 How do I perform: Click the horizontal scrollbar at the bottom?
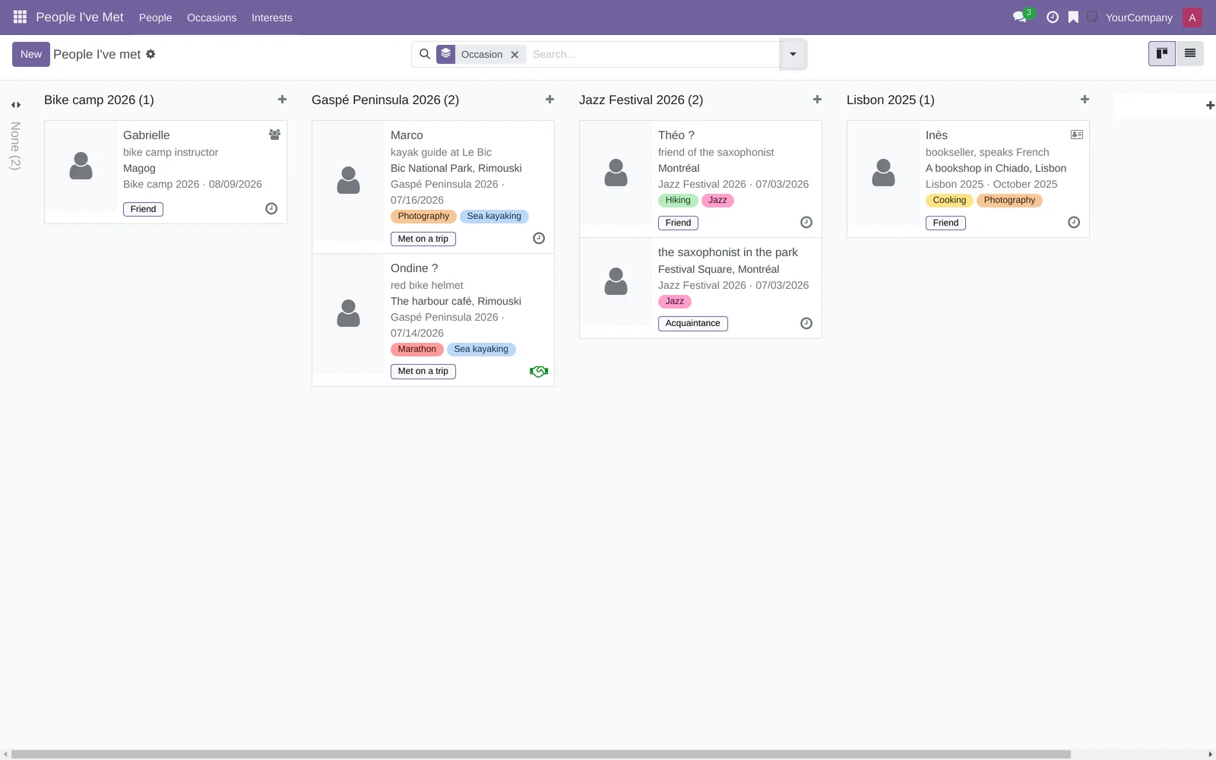[x=541, y=755]
